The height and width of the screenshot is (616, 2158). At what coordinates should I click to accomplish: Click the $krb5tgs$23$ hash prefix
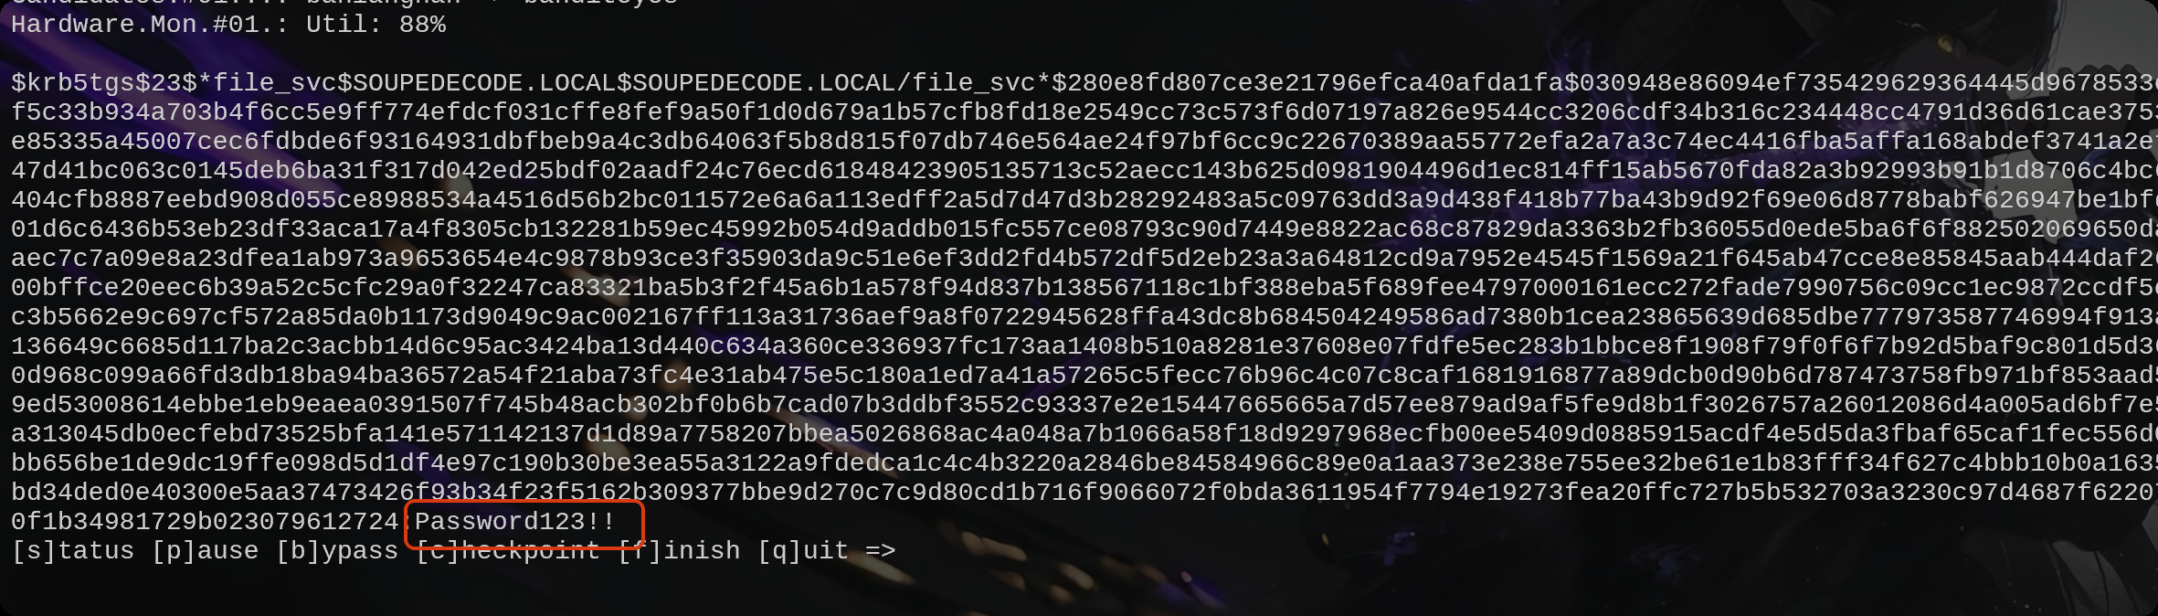[x=104, y=83]
